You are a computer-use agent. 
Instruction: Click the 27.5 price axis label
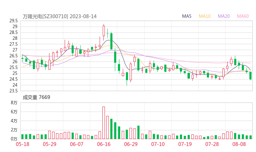tap(13, 44)
